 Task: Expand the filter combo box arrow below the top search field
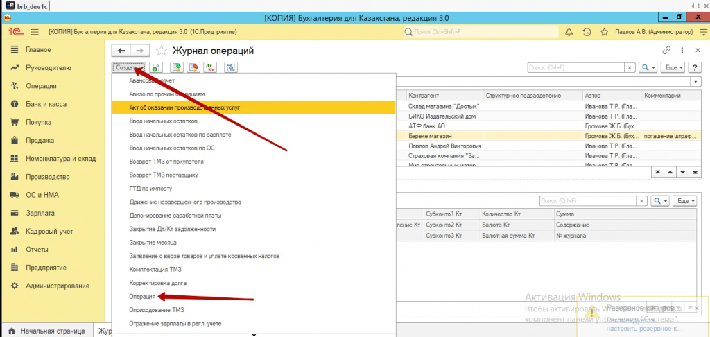(x=696, y=82)
